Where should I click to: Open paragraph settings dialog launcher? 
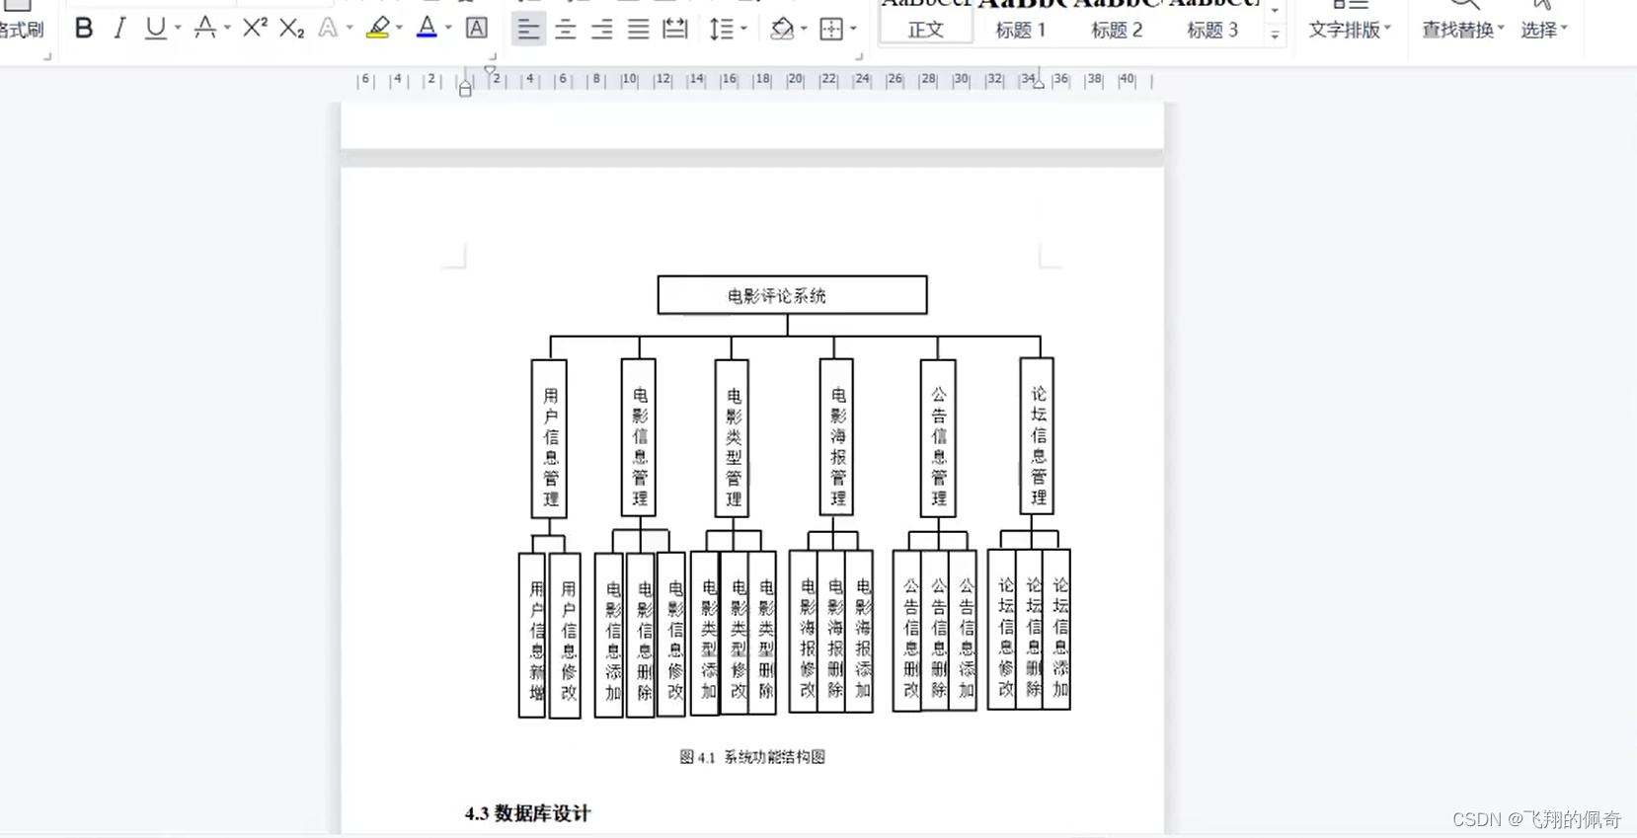[x=858, y=56]
